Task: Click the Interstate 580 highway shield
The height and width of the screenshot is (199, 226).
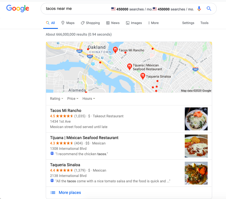Action: tap(195, 69)
